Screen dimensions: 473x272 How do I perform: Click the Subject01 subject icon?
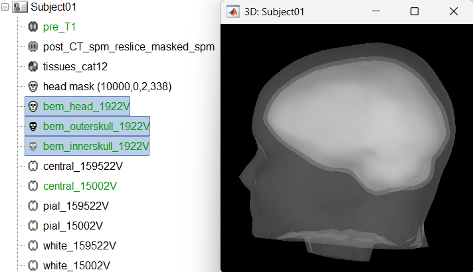coord(20,7)
